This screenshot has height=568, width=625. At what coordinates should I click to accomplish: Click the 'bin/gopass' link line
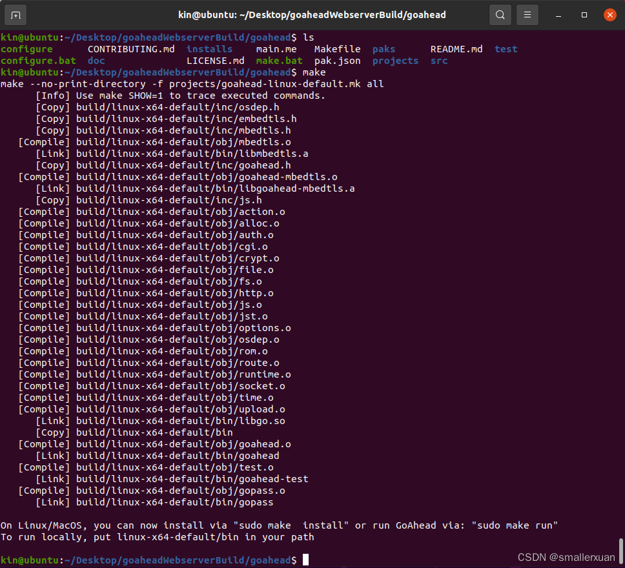[x=155, y=502]
